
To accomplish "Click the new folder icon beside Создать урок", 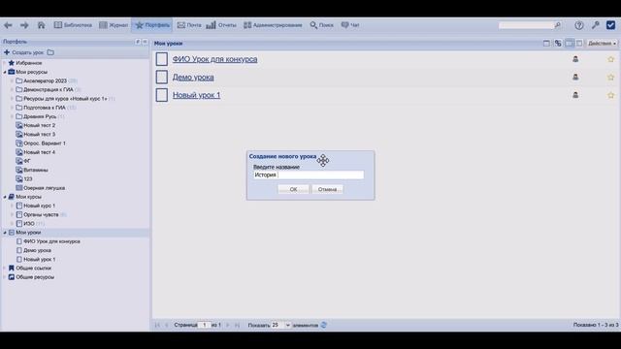I will pyautogui.click(x=50, y=52).
